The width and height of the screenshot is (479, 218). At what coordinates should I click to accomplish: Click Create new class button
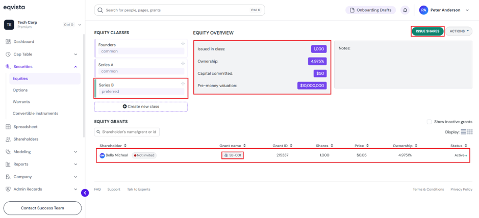click(x=141, y=107)
